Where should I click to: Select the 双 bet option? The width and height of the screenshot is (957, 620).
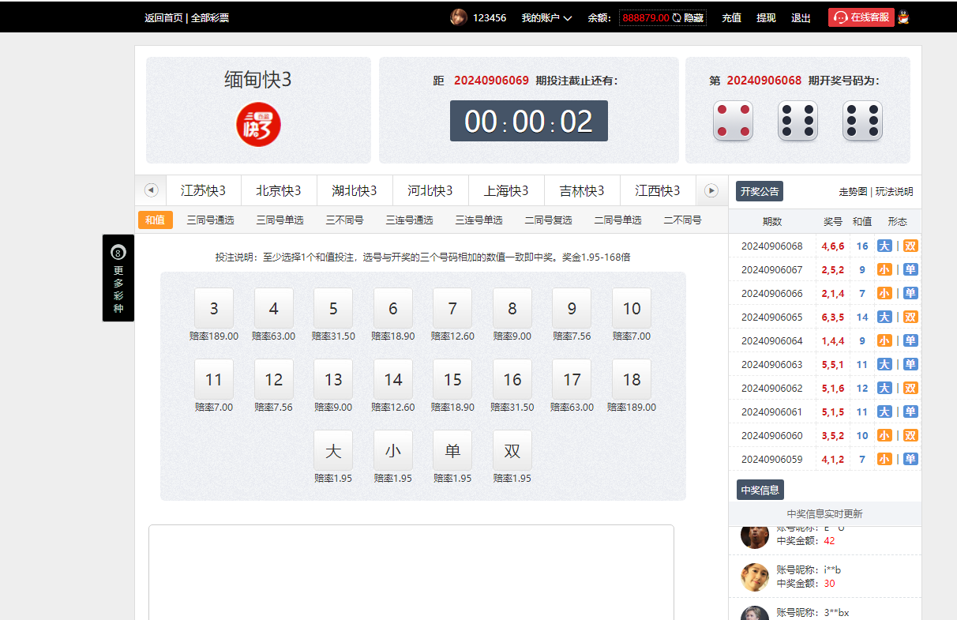pyautogui.click(x=512, y=450)
